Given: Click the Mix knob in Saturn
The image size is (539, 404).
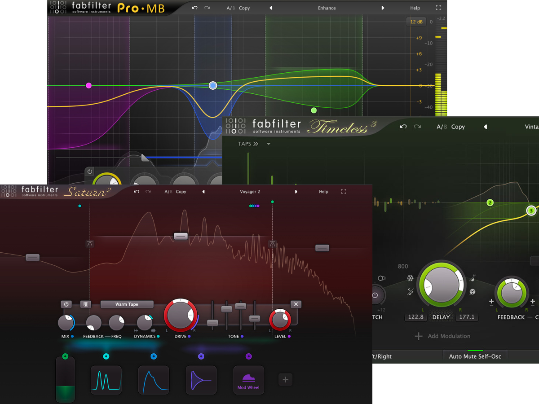Looking at the screenshot, I should tap(66, 323).
